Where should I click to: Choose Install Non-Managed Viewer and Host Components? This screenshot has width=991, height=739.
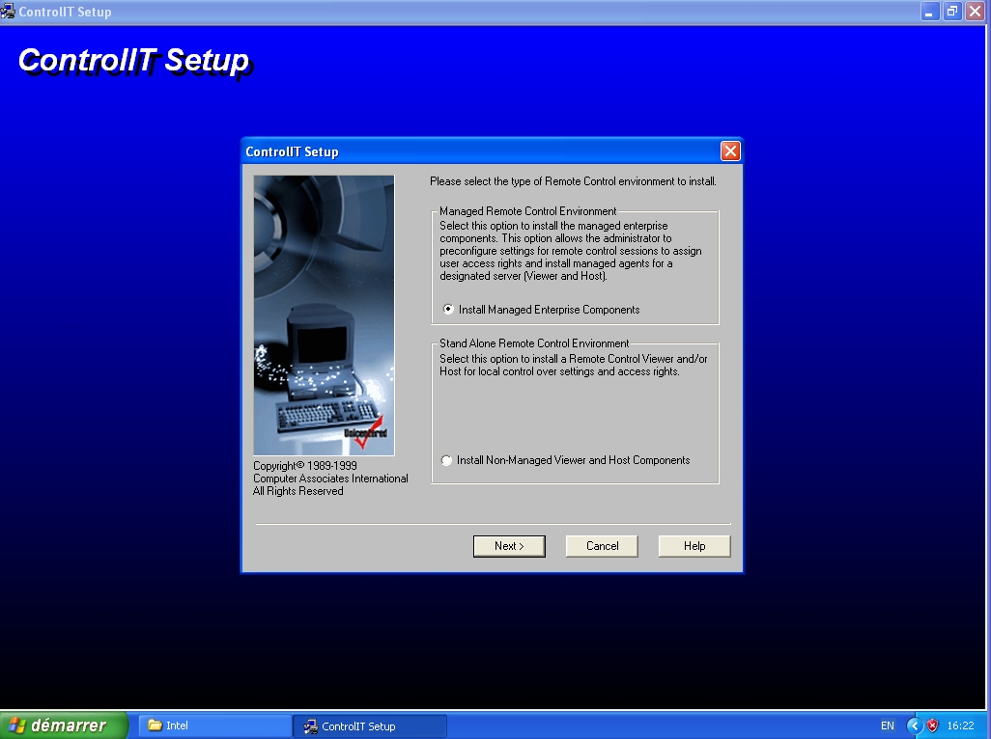pos(446,461)
